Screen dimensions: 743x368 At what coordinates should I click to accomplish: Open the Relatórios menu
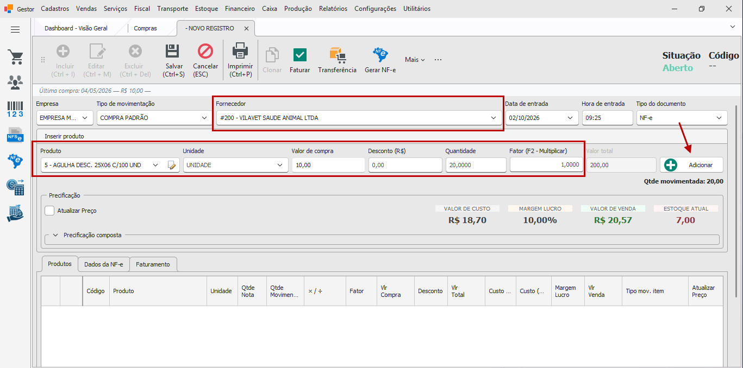tap(333, 9)
